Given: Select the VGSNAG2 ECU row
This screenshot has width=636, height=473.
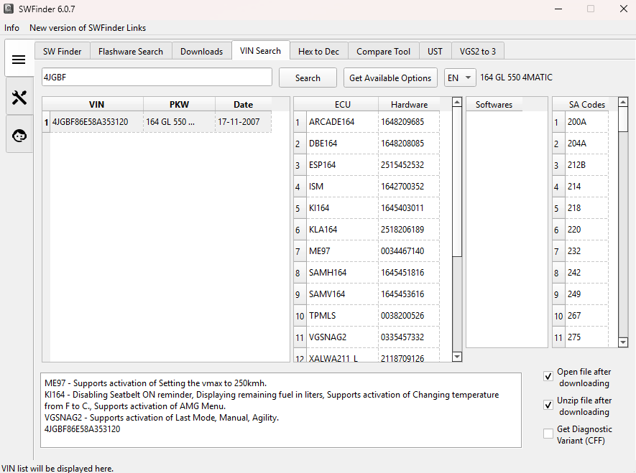Looking at the screenshot, I should 343,337.
